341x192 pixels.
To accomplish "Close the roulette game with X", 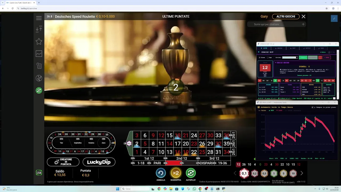I will click(303, 17).
